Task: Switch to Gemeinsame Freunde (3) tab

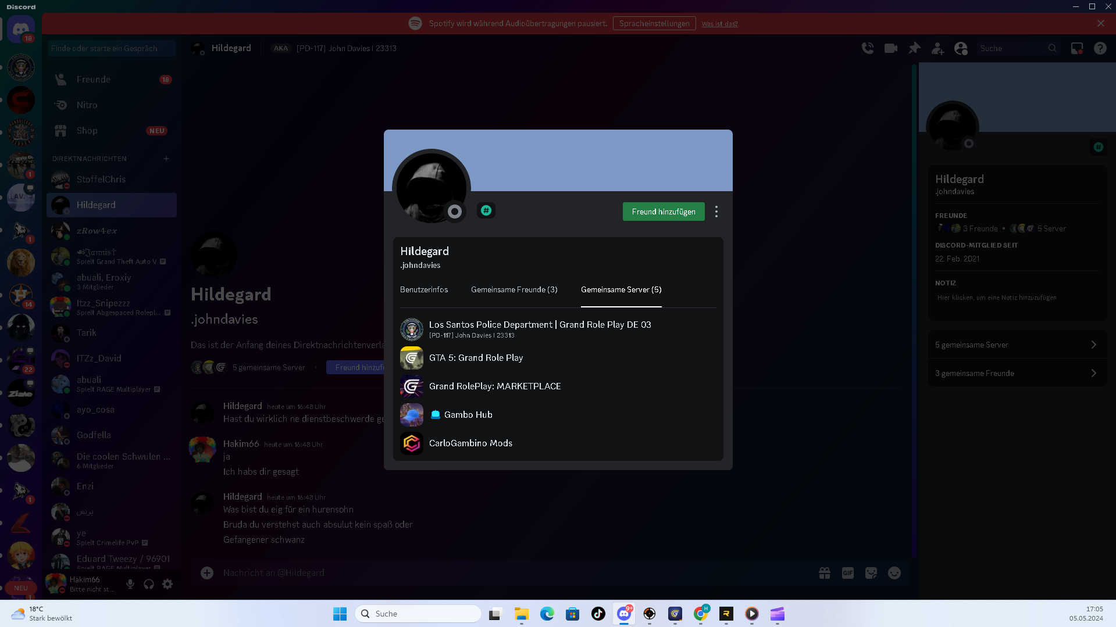Action: 514,289
